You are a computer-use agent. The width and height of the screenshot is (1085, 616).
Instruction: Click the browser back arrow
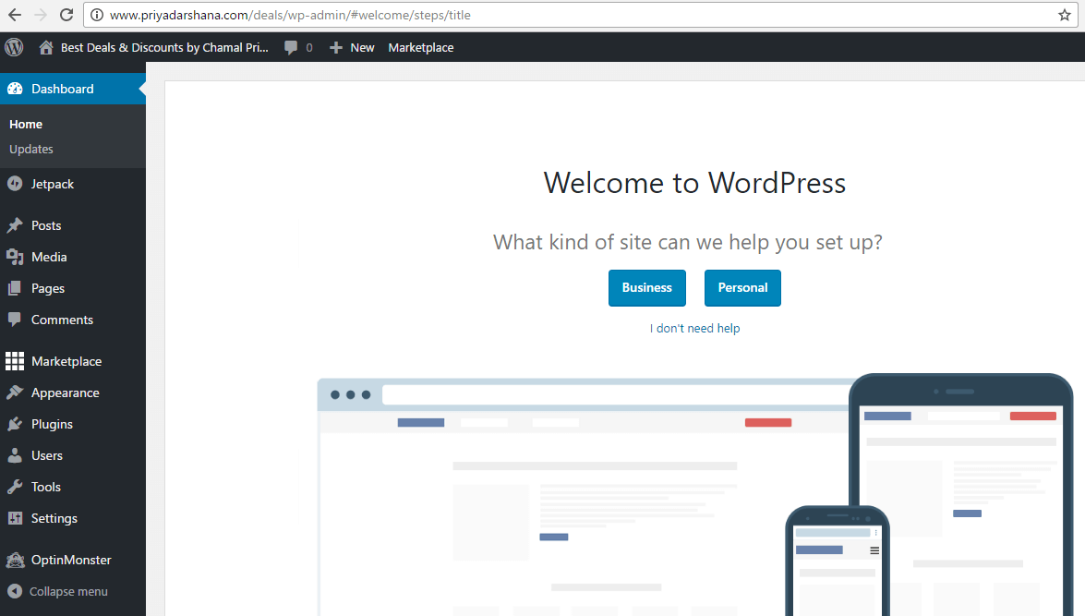(x=15, y=15)
